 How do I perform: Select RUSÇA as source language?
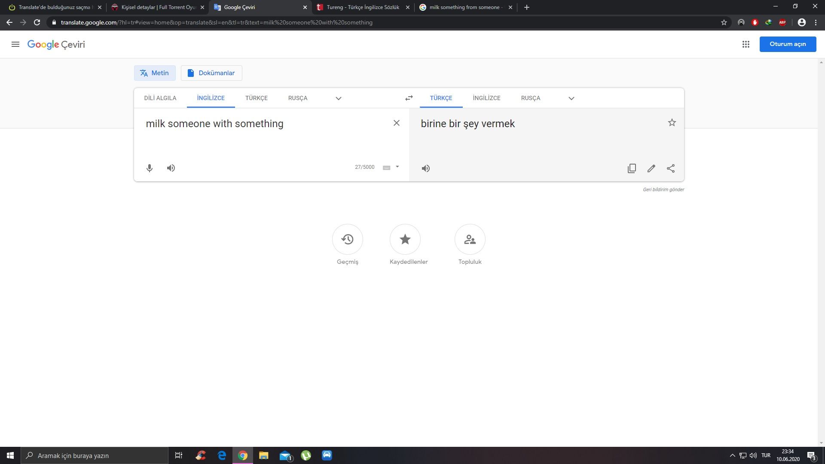coord(298,98)
